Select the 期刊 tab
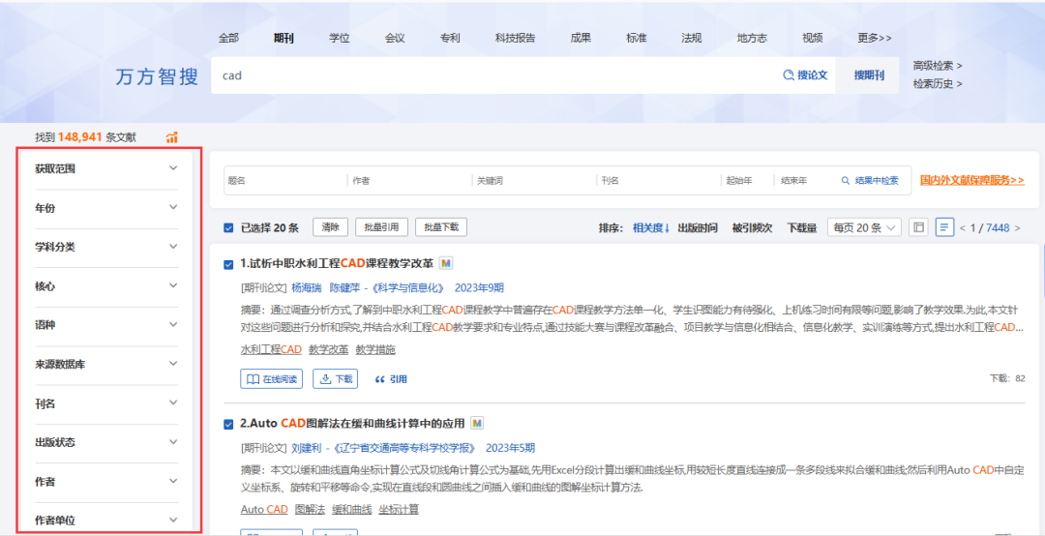 point(284,38)
